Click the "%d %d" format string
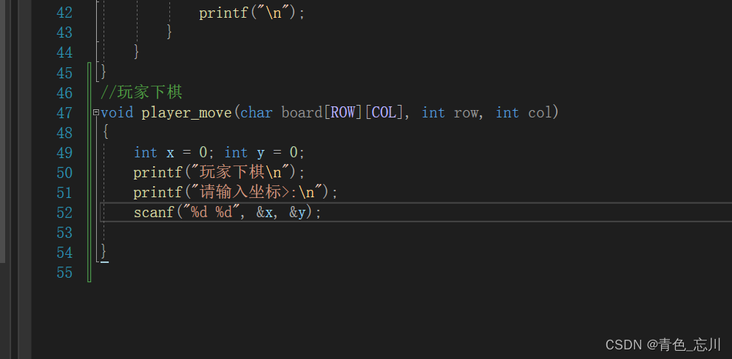The height and width of the screenshot is (359, 732). (211, 213)
